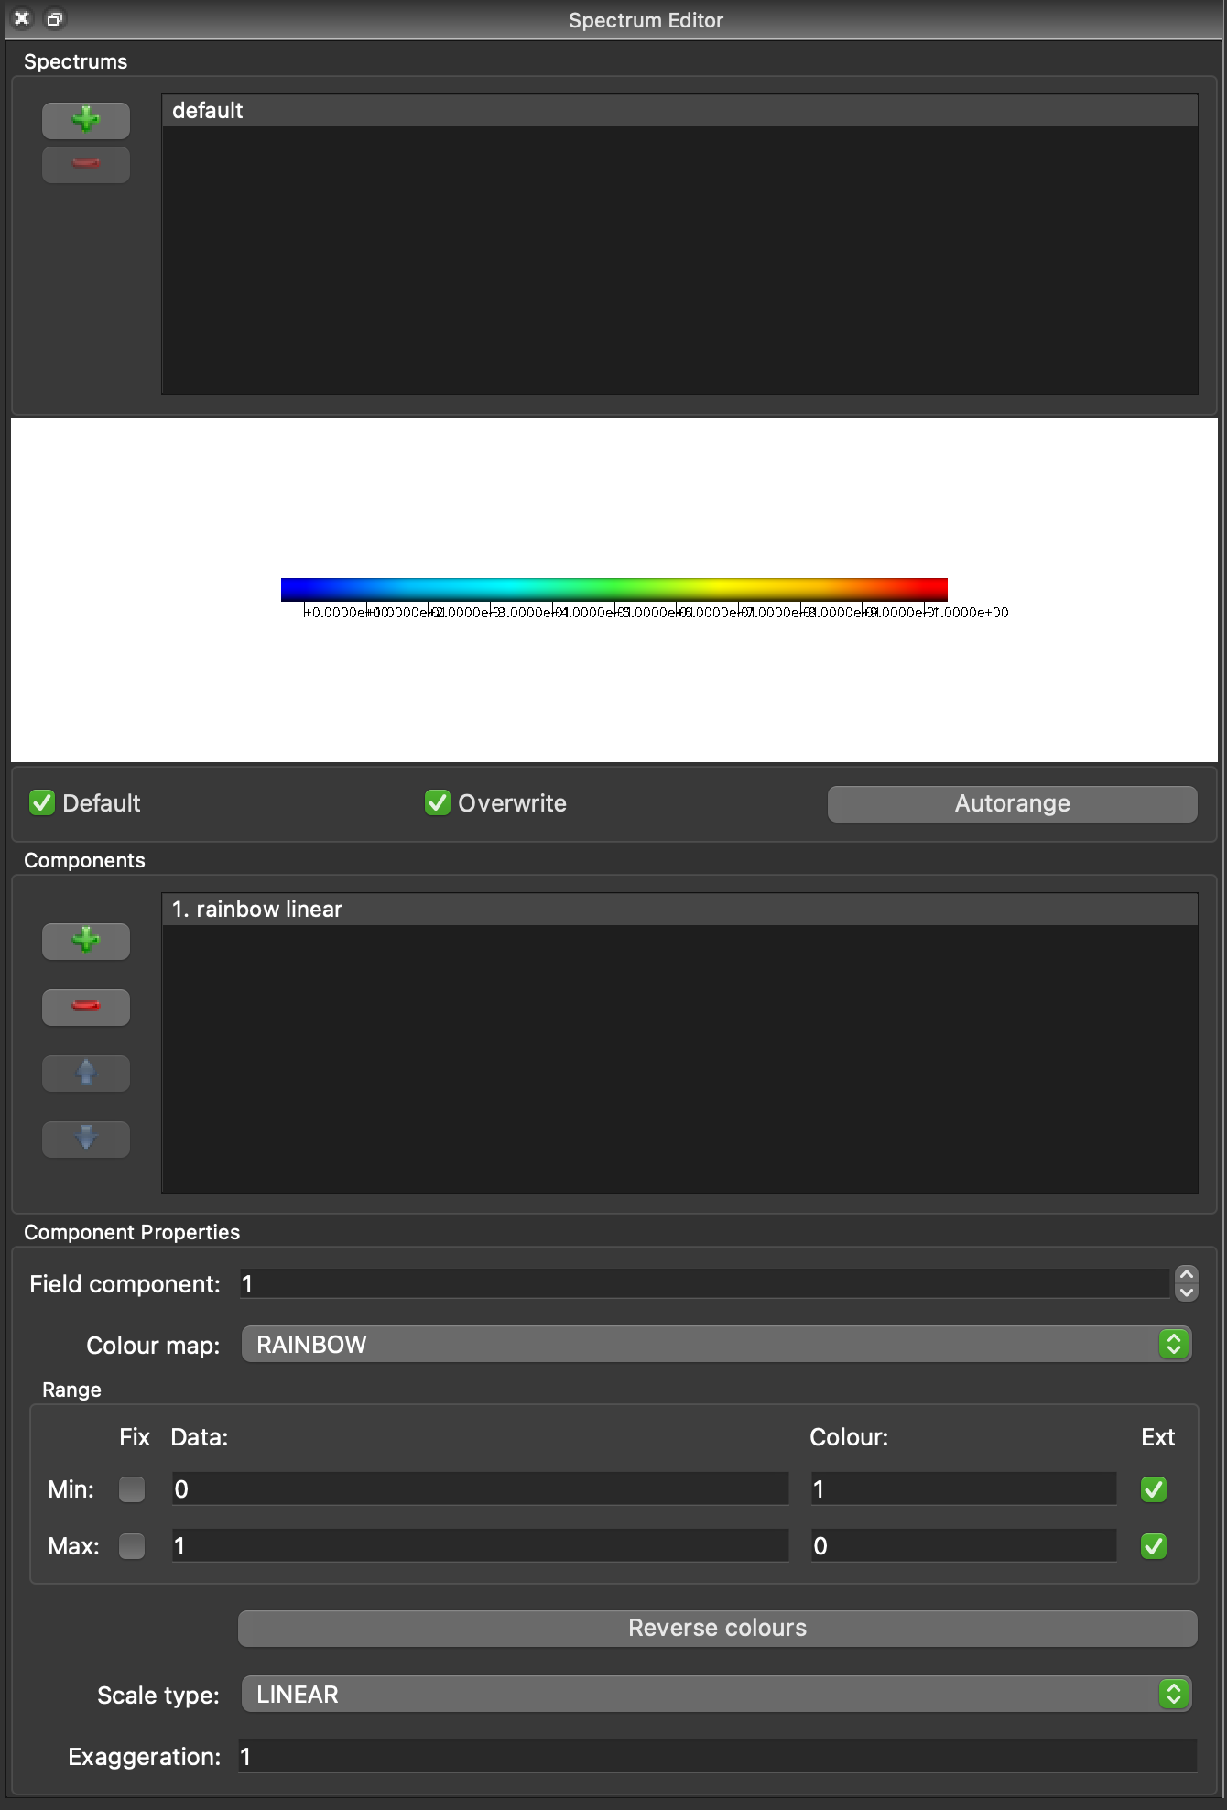Decrement the Field component value
Screen dimensions: 1227x1810
pos(1187,1292)
